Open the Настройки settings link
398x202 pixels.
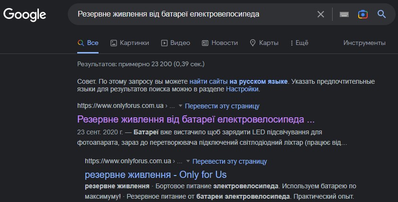click(x=242, y=89)
